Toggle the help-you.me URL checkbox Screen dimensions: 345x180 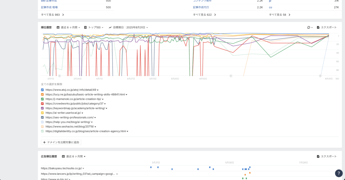click(x=42, y=122)
